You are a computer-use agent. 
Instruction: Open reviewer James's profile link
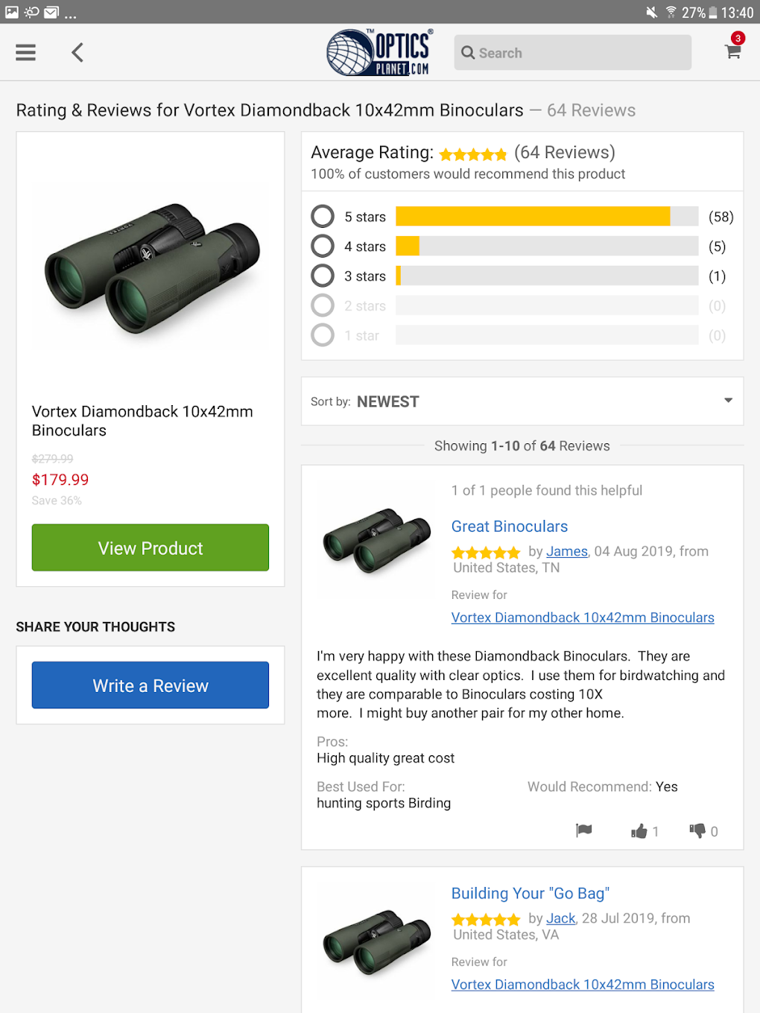pyautogui.click(x=567, y=552)
